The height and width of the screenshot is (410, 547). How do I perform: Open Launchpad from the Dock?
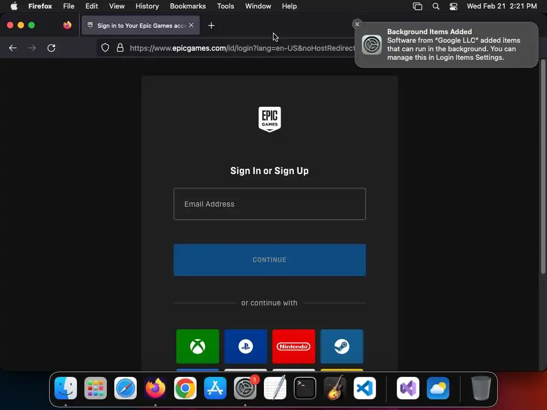(x=96, y=388)
